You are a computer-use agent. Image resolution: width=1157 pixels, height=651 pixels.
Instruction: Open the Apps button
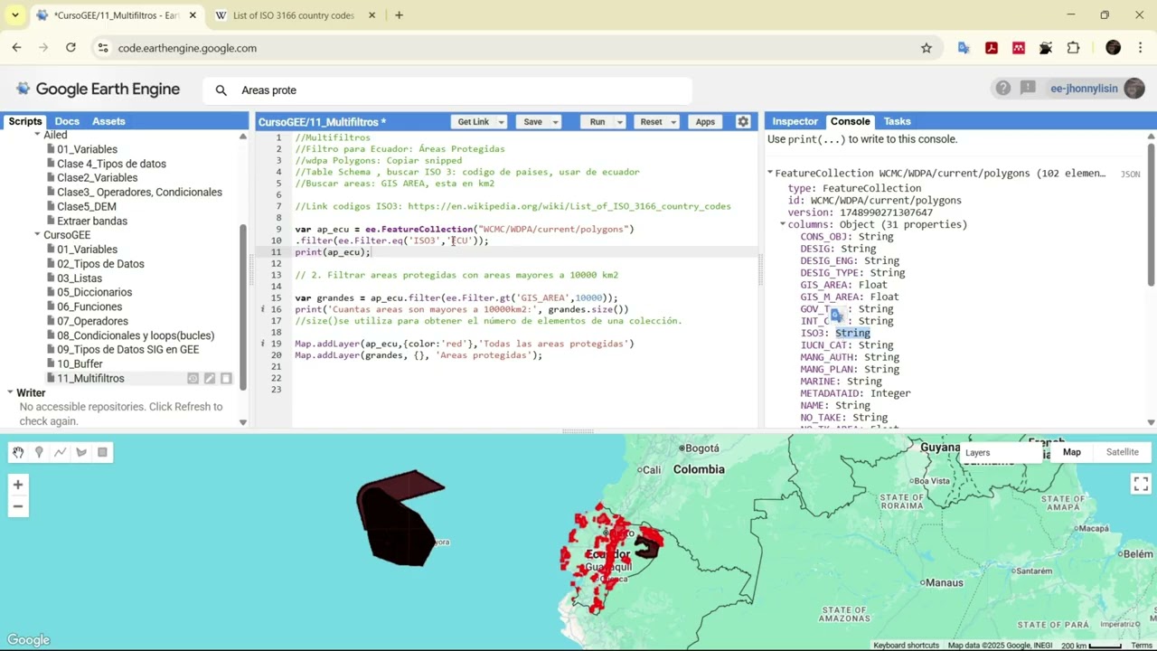pyautogui.click(x=705, y=122)
